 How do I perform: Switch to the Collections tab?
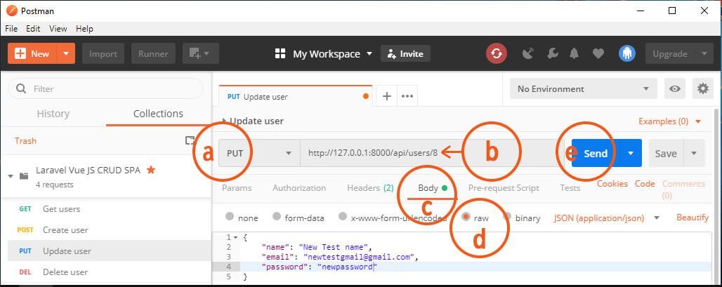coord(158,114)
